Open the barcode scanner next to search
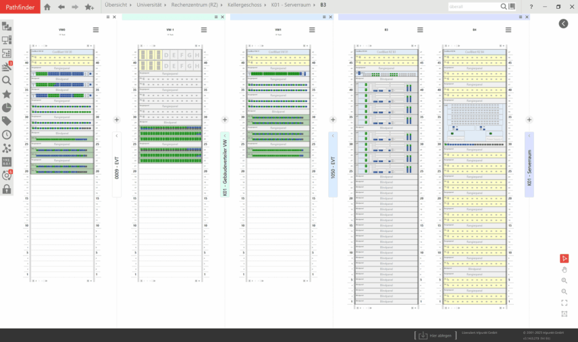Viewport: 578px width, 342px height. pyautogui.click(x=513, y=7)
